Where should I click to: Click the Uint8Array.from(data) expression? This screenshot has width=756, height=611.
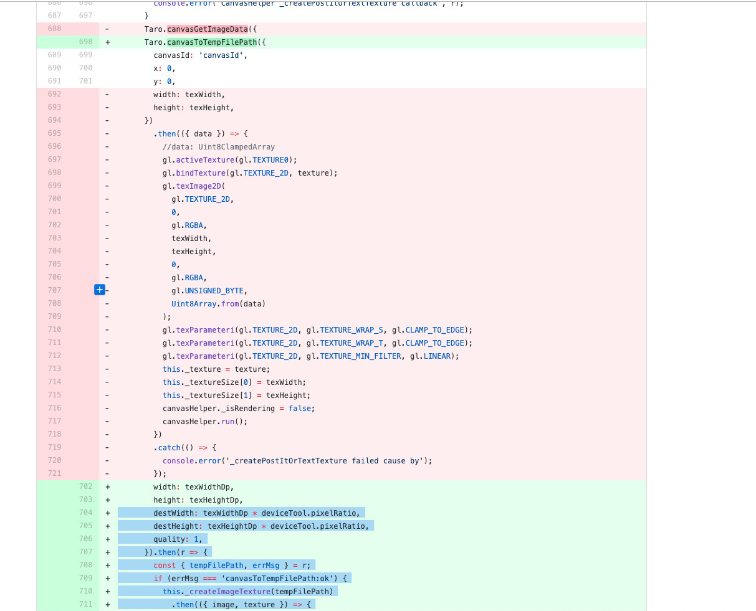[x=218, y=304]
